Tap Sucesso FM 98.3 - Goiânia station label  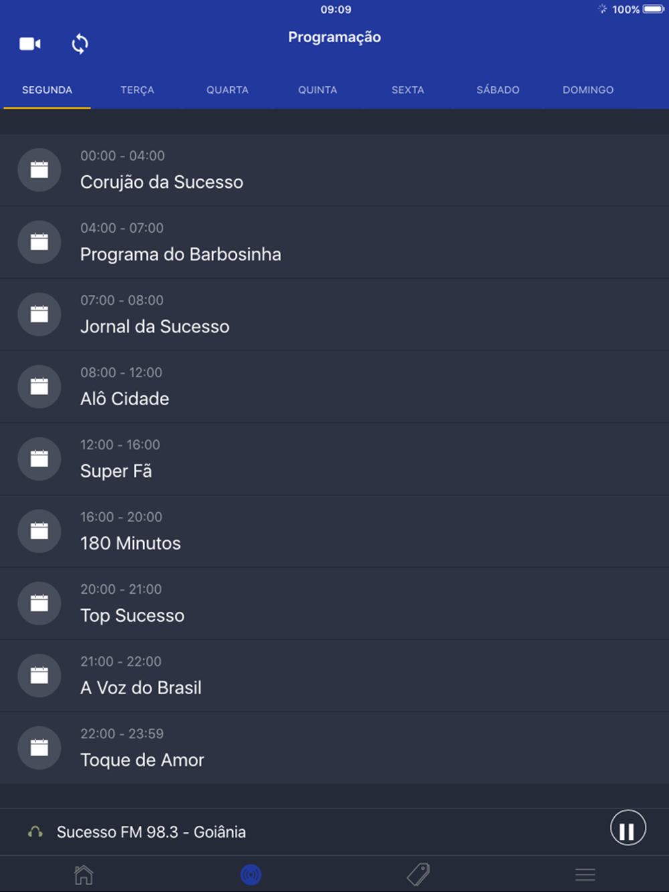[151, 832]
